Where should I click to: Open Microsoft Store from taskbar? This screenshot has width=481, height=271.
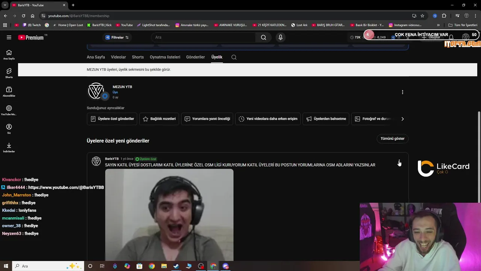139,266
